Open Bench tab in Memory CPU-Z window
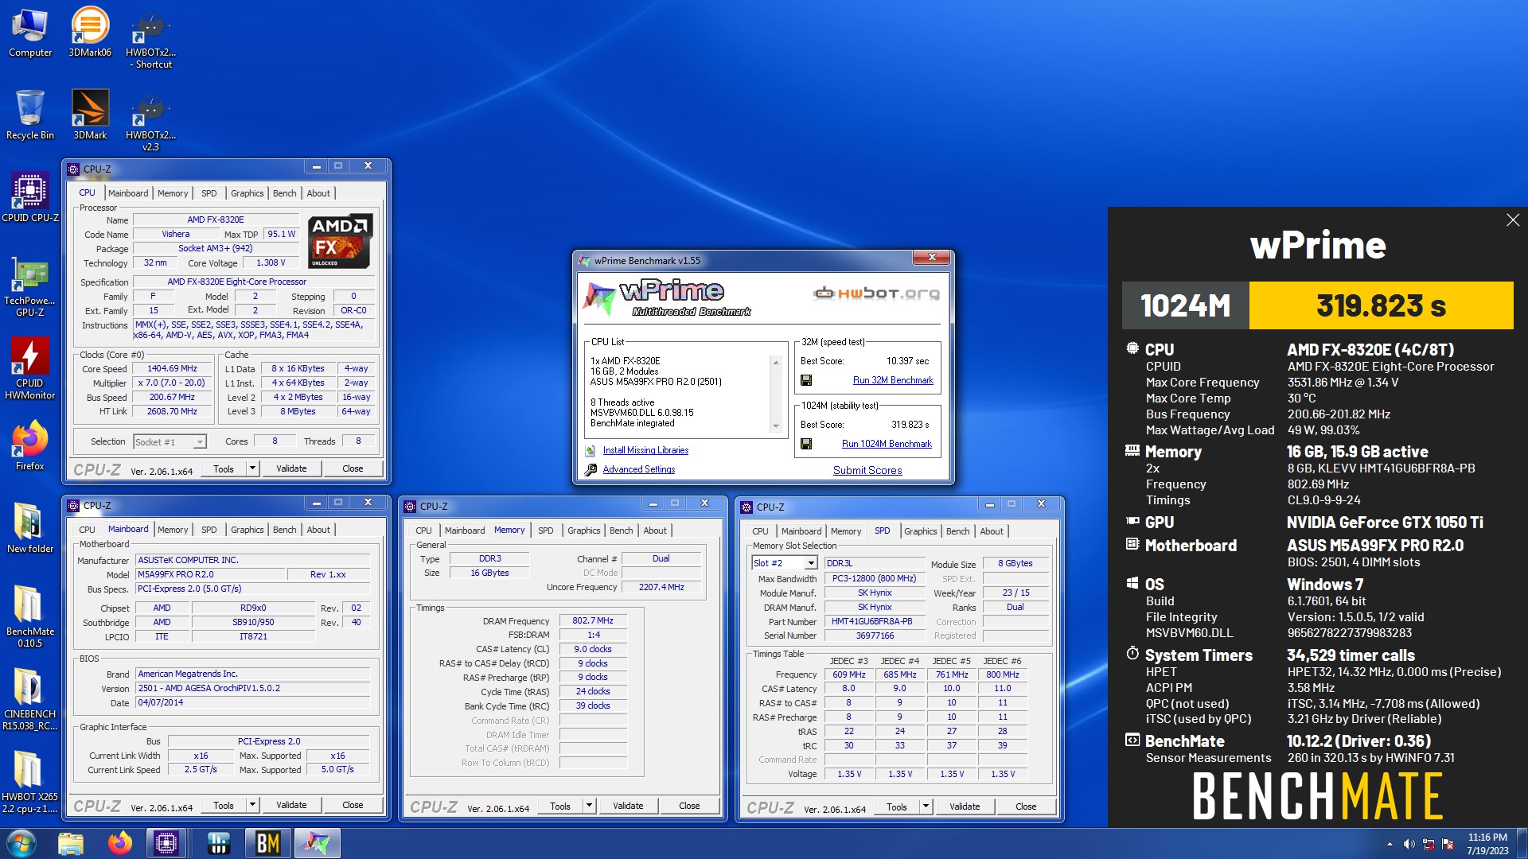This screenshot has height=859, width=1528. [621, 531]
